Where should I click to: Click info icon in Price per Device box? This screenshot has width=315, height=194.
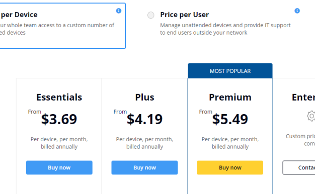click(119, 11)
